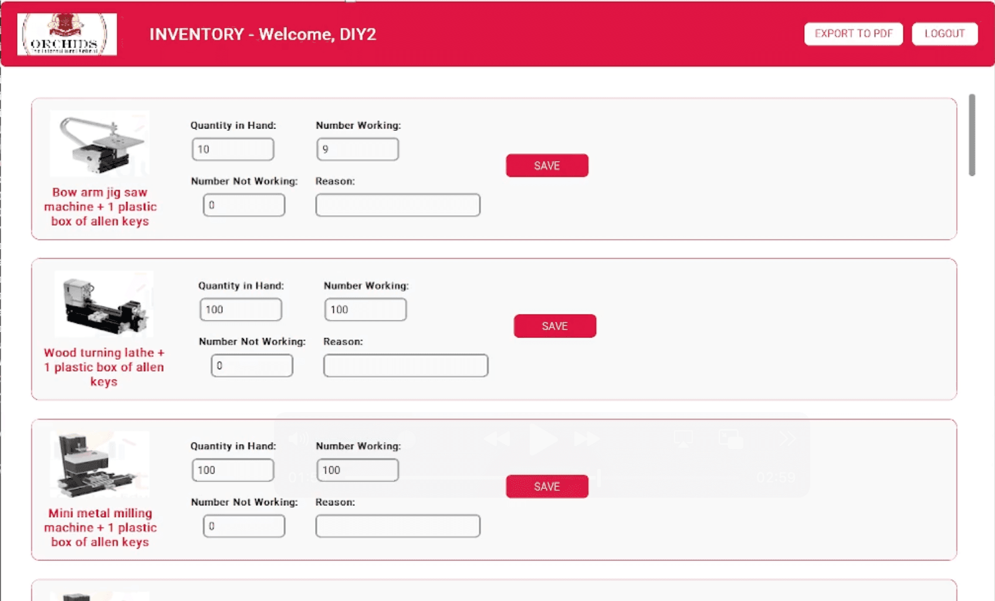
Task: Edit Quantity in Hand for Bow arm jig saw
Action: pos(233,149)
